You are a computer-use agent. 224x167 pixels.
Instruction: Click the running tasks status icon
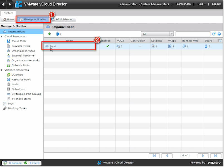click(x=5, y=163)
